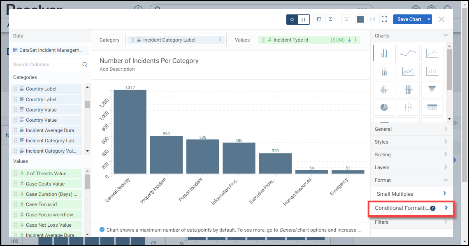This screenshot has width=469, height=246.
Task: Open the Save Chart dropdown arrow
Action: 429,19
